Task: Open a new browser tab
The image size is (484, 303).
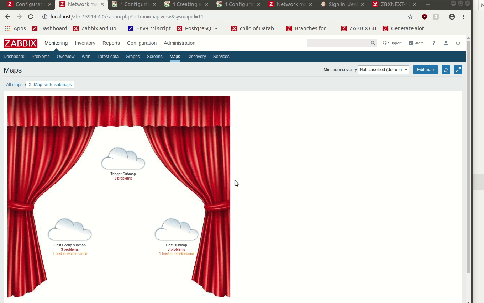Action: pos(428,4)
